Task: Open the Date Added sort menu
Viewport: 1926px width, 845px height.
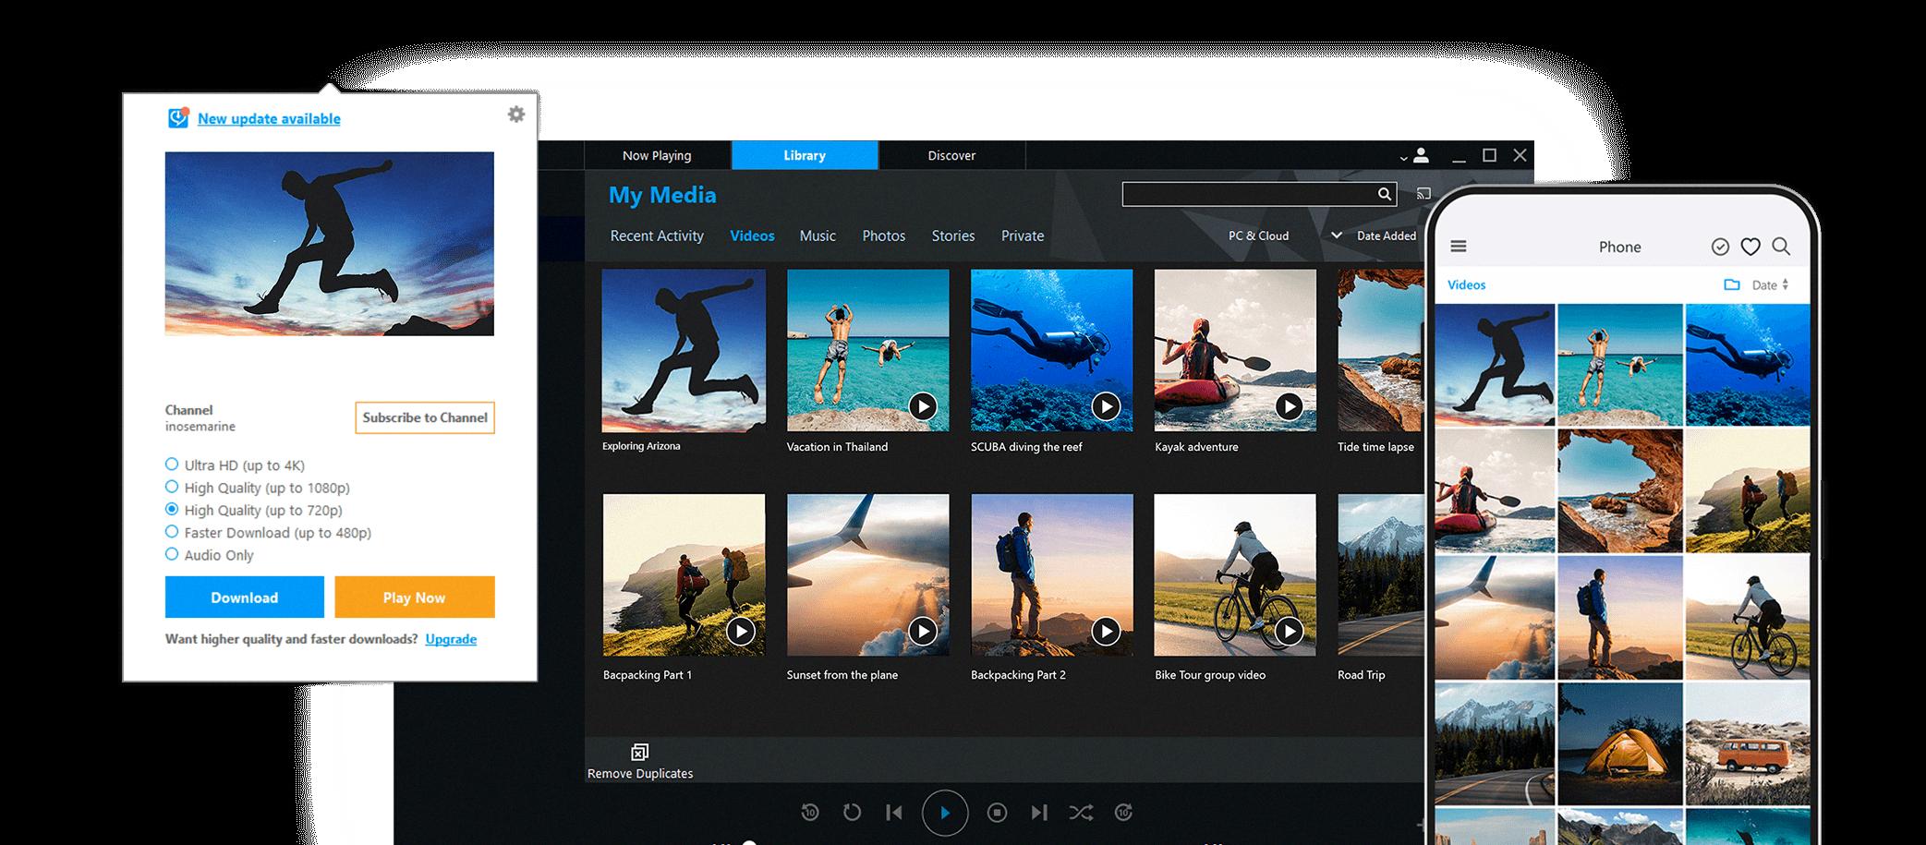Action: [1386, 235]
